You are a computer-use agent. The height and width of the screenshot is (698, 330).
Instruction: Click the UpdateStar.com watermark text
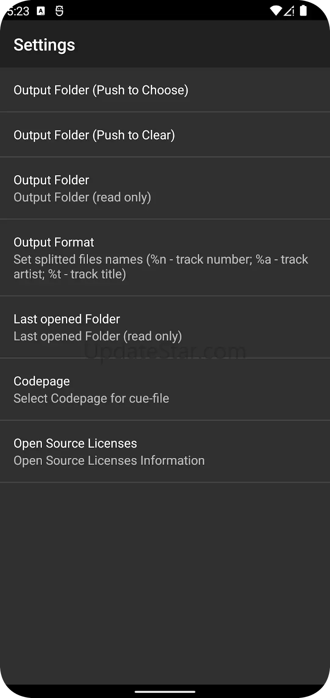165,352
